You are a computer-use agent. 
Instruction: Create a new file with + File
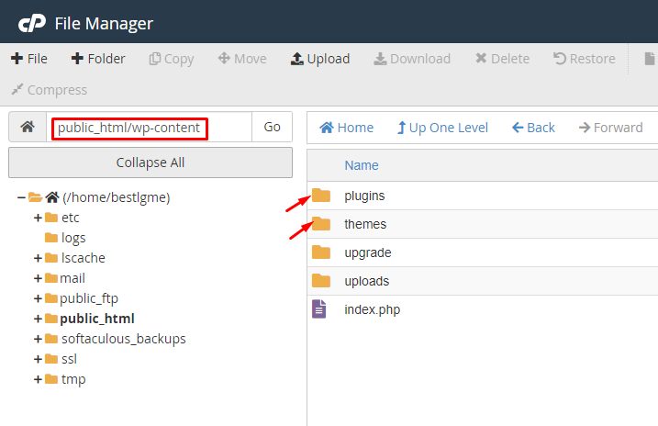pyautogui.click(x=29, y=59)
